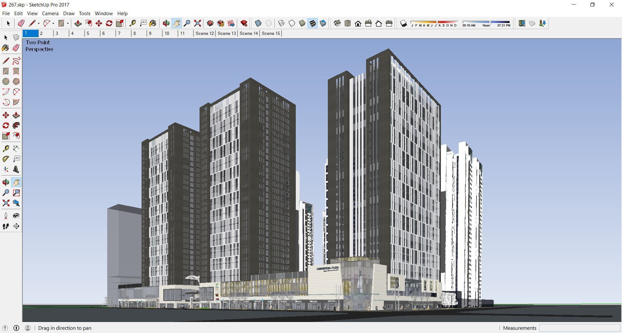
Task: Open the Help menu
Action: point(122,13)
